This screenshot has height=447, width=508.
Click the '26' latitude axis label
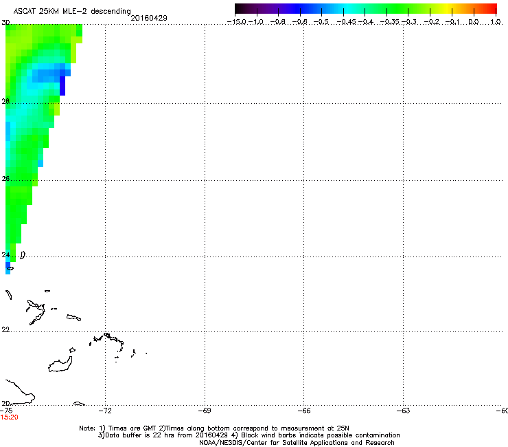[x=5, y=179]
